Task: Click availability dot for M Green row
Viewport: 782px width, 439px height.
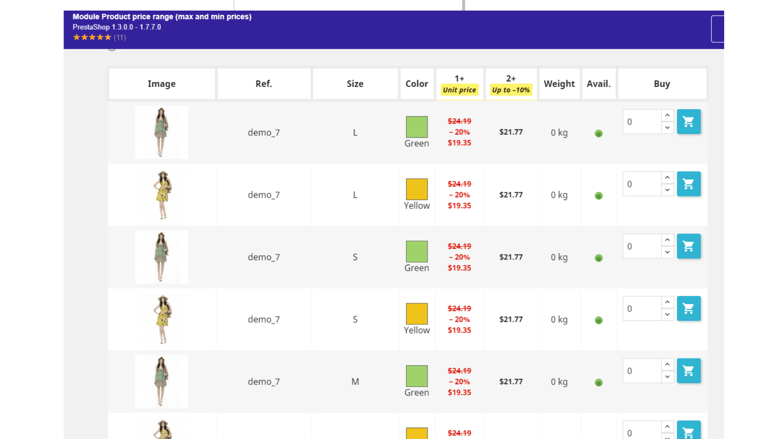Action: (599, 382)
